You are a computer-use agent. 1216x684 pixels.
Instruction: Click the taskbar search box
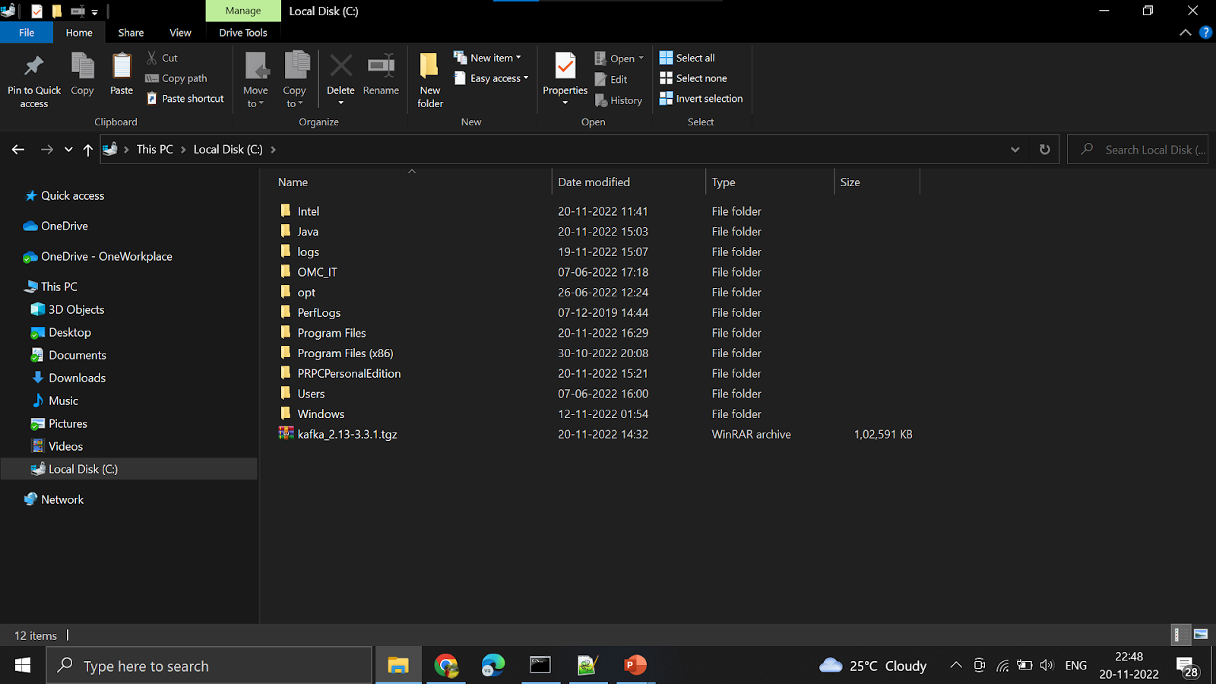[210, 666]
